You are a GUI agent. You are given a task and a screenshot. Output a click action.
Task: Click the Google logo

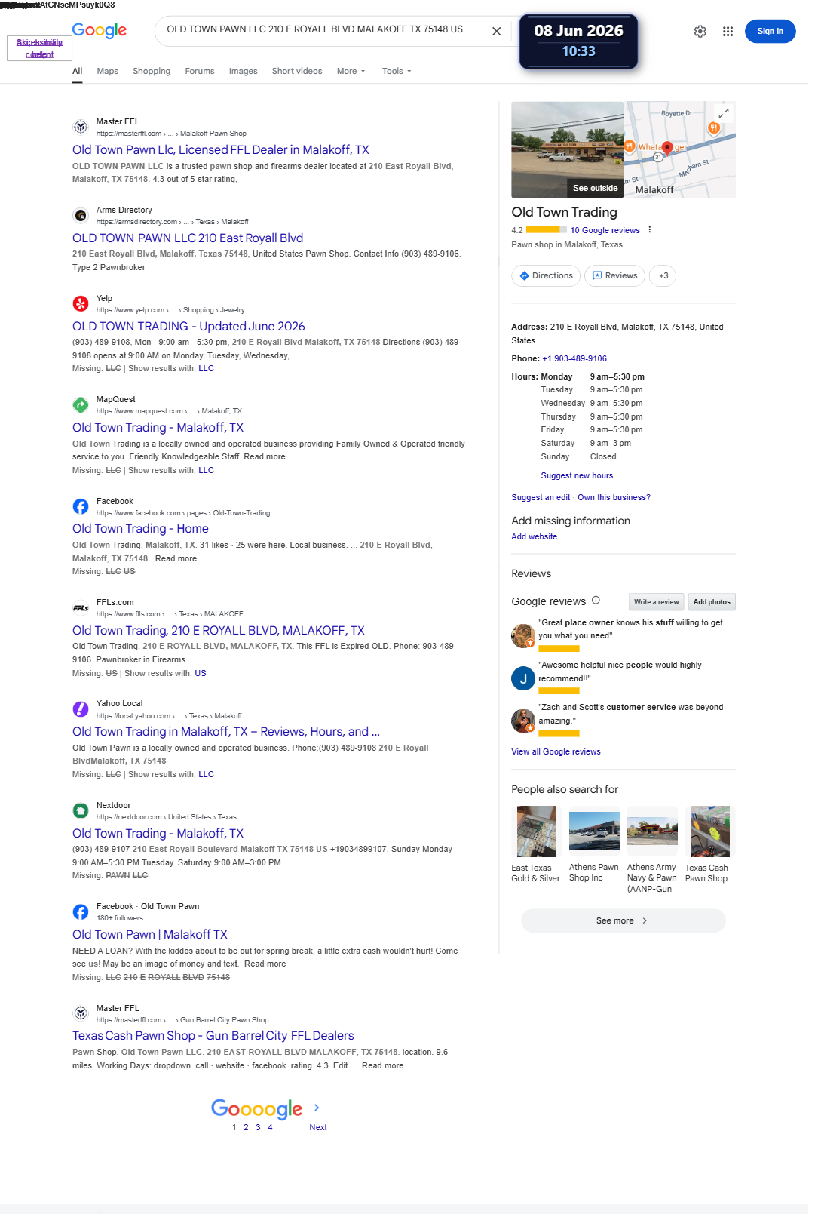[x=100, y=30]
